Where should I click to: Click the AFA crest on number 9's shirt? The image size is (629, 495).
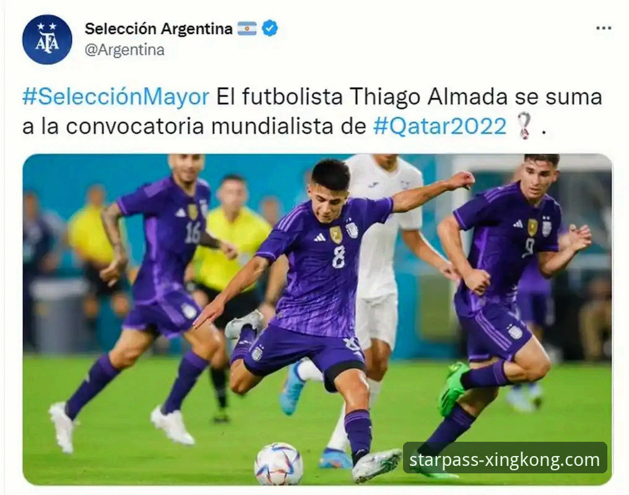pos(547,226)
